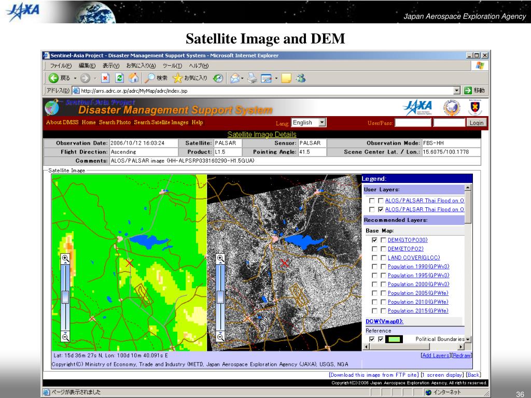Open the History clock icon in toolbar
The width and height of the screenshot is (531, 398).
coord(218,78)
